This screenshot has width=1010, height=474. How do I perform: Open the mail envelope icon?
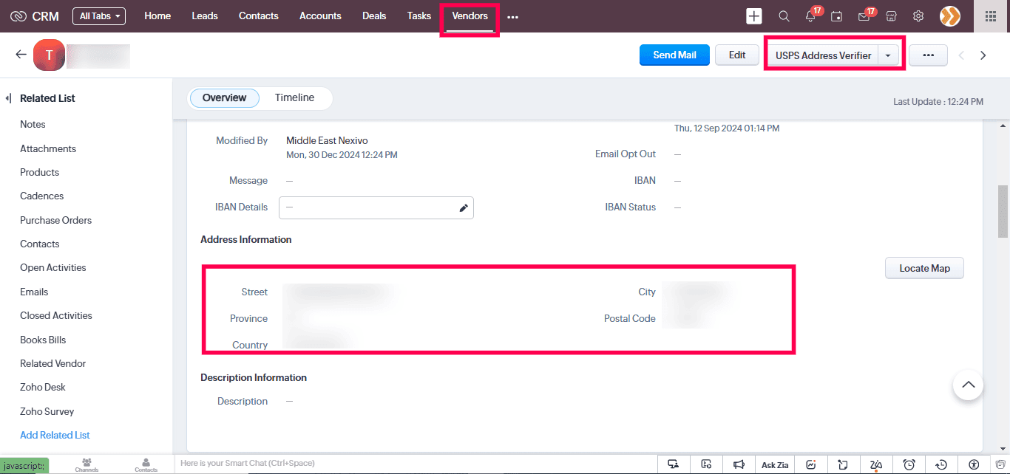tap(864, 16)
